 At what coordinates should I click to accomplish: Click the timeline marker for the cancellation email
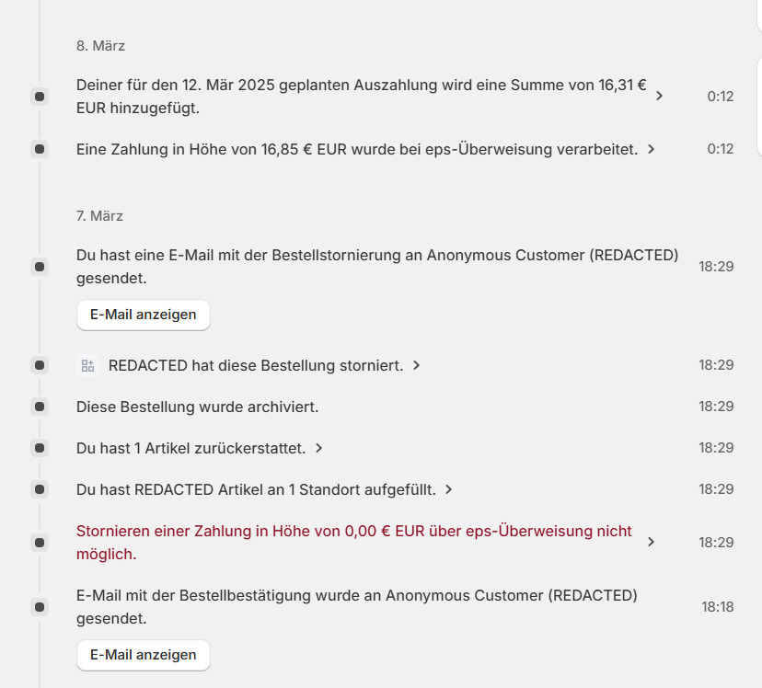coord(40,267)
